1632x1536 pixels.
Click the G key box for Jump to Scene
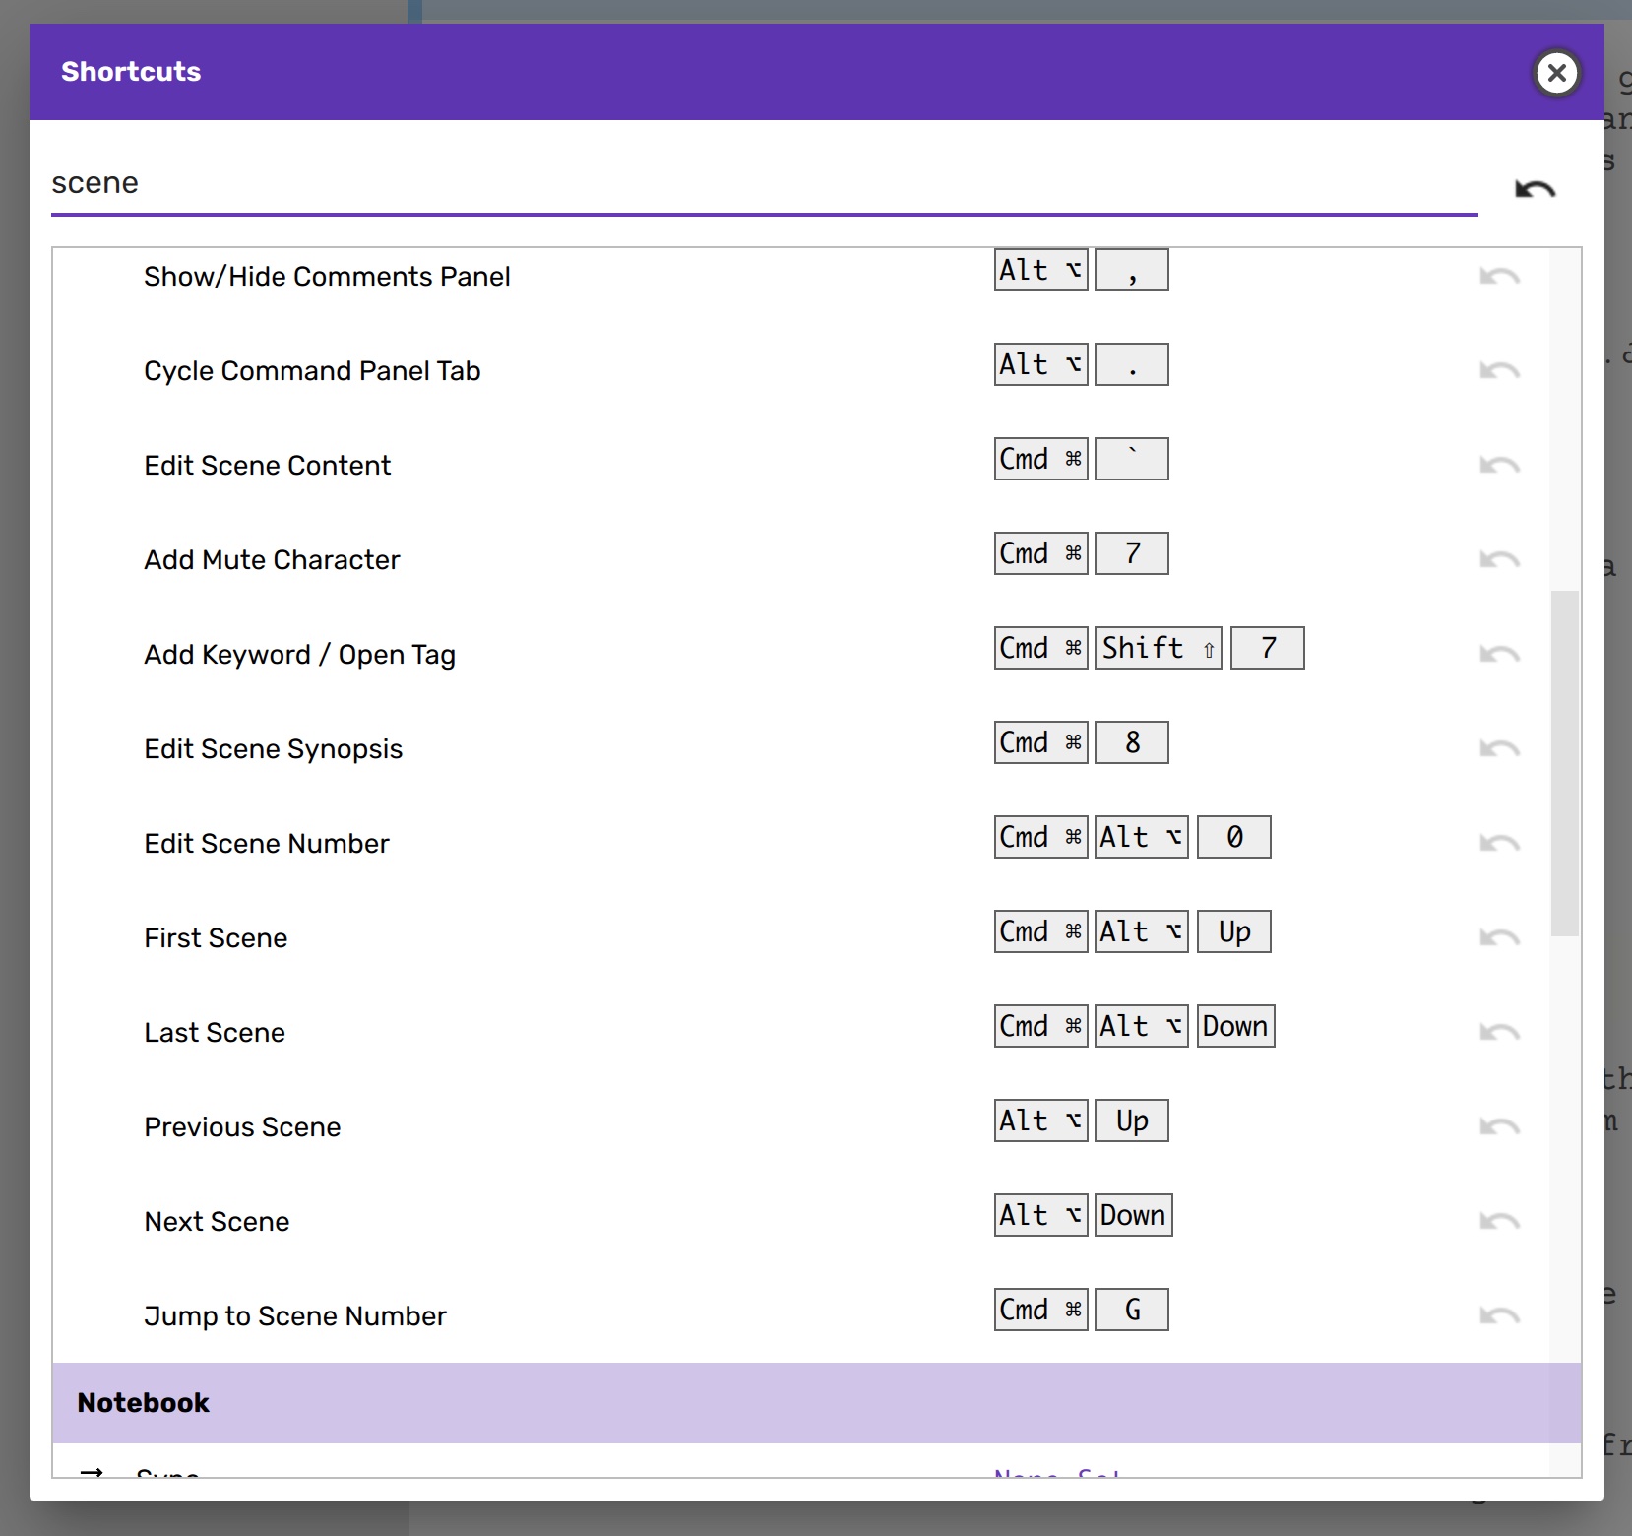coord(1132,1310)
